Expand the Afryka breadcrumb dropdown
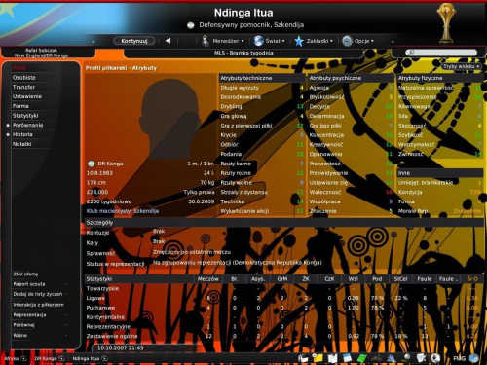Image resolution: width=487 pixels, height=365 pixels. pos(23,358)
